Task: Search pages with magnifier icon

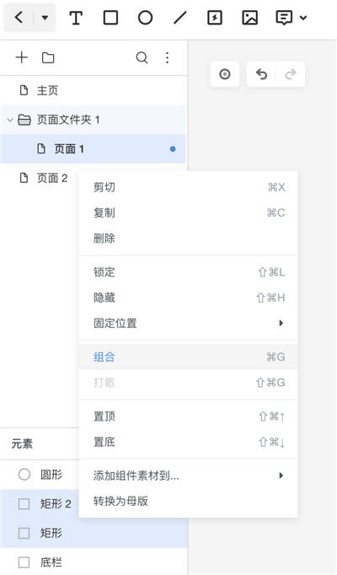Action: pos(142,57)
